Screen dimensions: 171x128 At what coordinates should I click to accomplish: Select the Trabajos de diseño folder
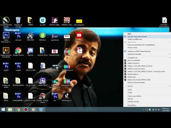point(6,81)
